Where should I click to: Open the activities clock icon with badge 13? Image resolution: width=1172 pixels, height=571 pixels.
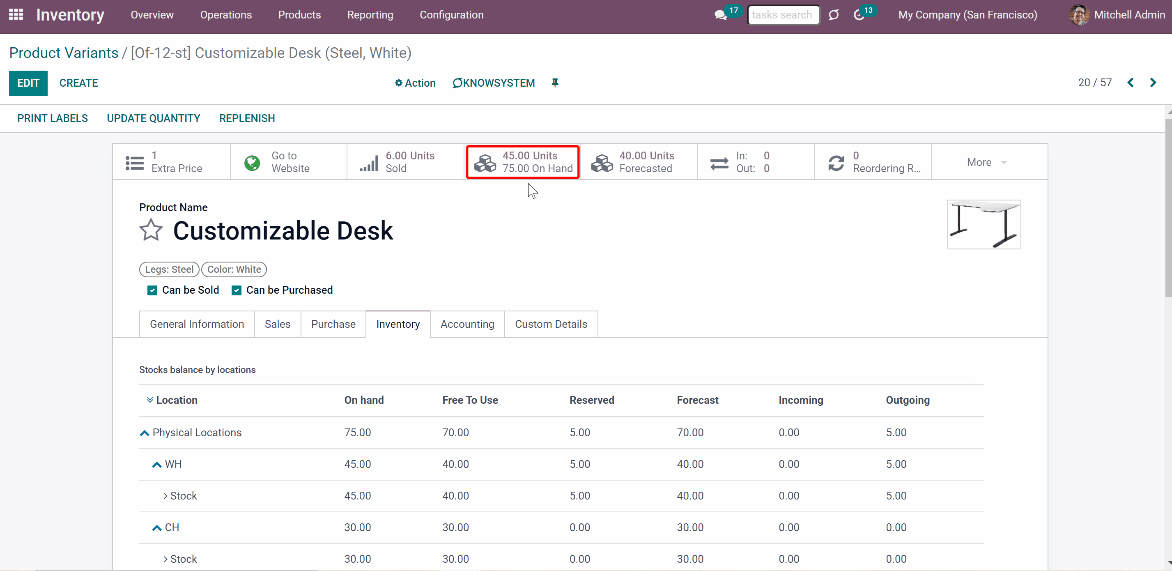(x=859, y=15)
